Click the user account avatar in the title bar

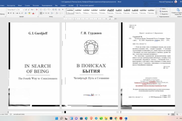pos(176,2)
